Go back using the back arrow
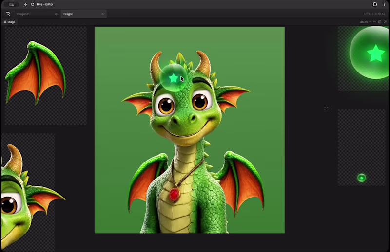Viewport: 390px width, 252px height. 26,4
